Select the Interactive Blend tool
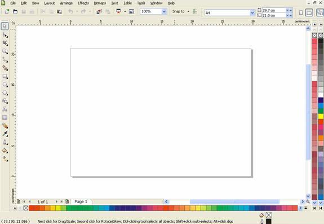The image size is (324, 224). 5,126
